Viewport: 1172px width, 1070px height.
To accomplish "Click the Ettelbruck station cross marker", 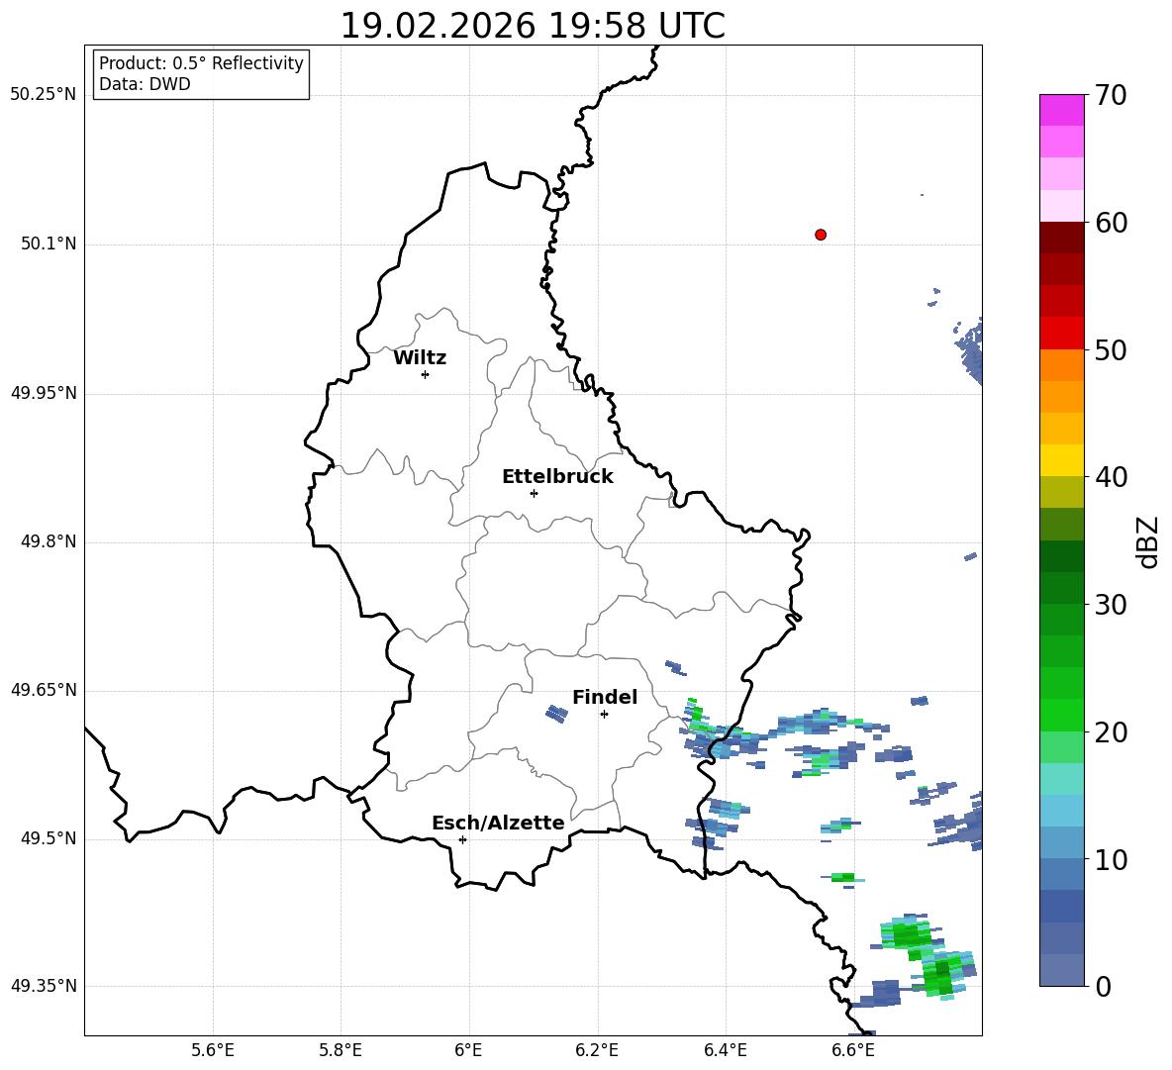I will pos(534,493).
